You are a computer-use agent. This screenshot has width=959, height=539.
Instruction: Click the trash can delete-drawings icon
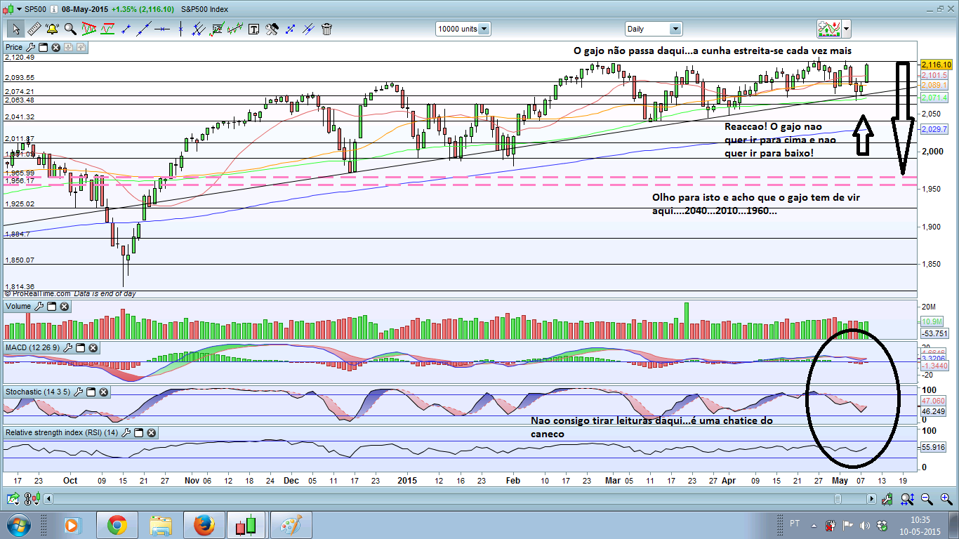[326, 29]
